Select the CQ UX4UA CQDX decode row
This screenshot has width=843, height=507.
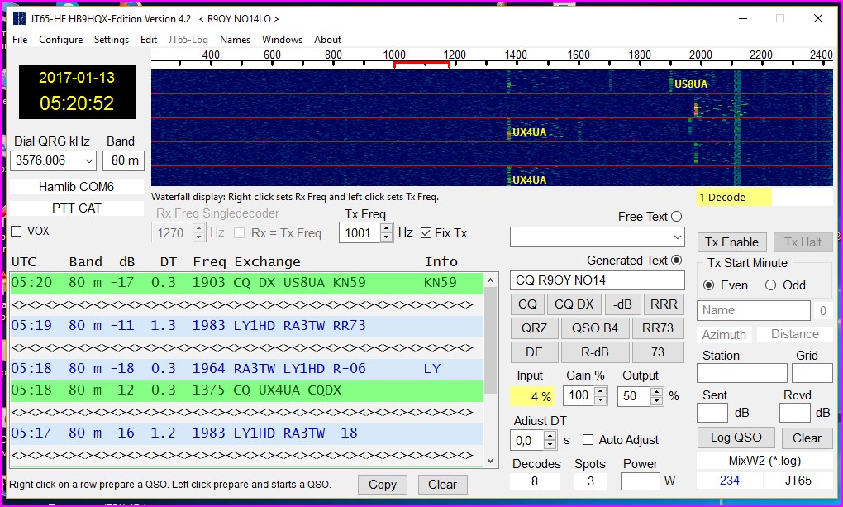coord(246,390)
